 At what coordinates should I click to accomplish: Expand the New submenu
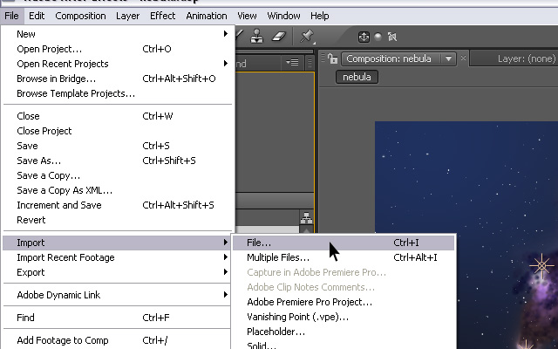[118, 34]
